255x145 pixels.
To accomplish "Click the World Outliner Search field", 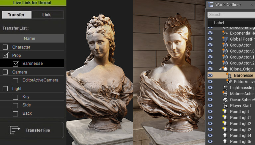I will click(x=231, y=15).
